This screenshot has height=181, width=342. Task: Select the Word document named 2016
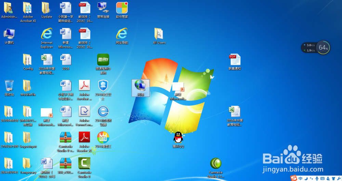(65, 62)
